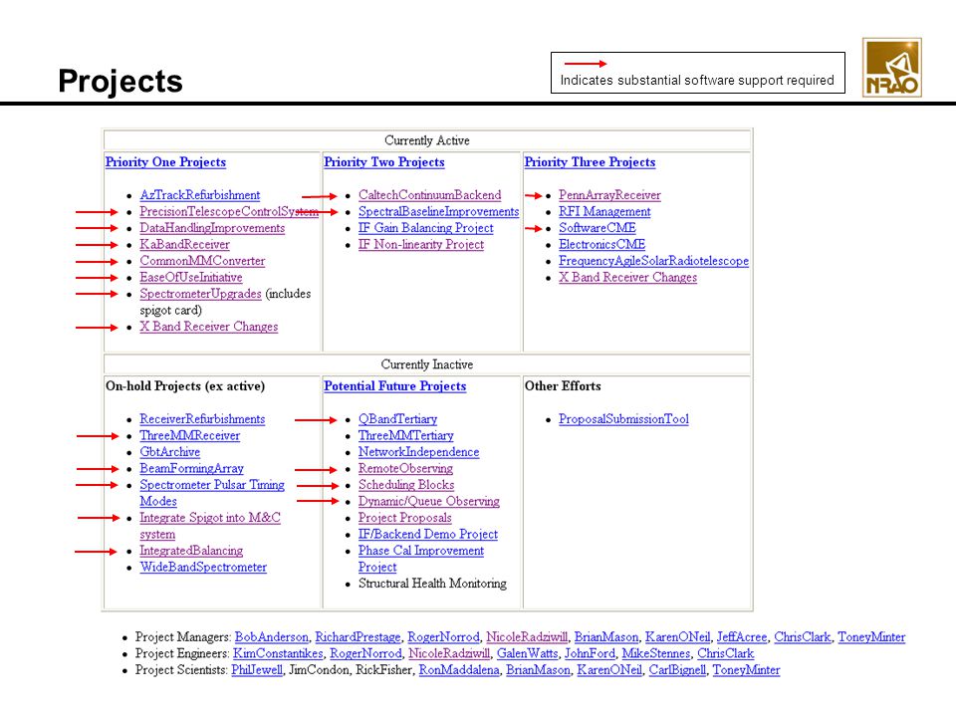Open the GbtArchive link
956x717 pixels.
(170, 452)
